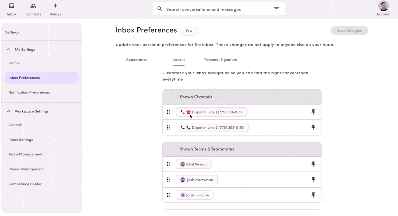Focus the search conversations and messages field
The image size is (398, 216).
[219, 9]
